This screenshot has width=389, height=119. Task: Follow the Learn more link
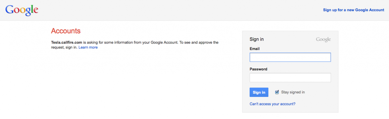click(x=88, y=47)
